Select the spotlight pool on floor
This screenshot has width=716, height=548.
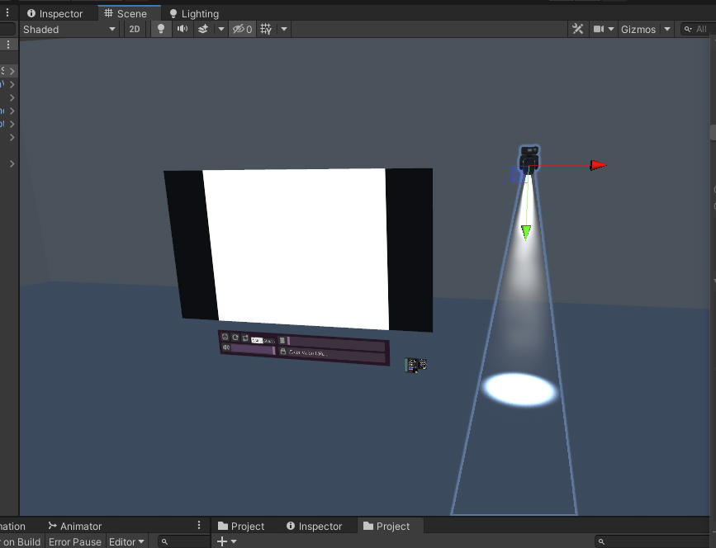point(520,390)
